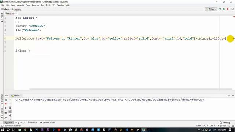
Task: Change UTF-8 file encoding in status bar
Action: pos(213,126)
